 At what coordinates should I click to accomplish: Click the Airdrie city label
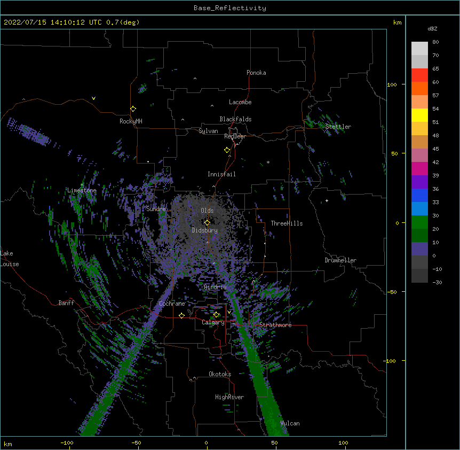[x=216, y=287]
